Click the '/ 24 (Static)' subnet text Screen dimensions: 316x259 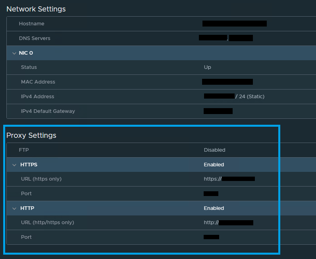(x=250, y=97)
